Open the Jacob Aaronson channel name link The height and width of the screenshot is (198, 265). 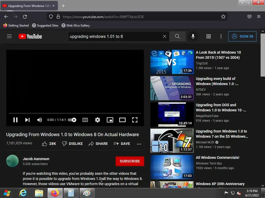(36, 159)
